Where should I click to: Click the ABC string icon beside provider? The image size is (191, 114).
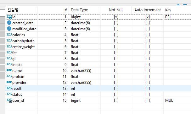tap(9, 82)
